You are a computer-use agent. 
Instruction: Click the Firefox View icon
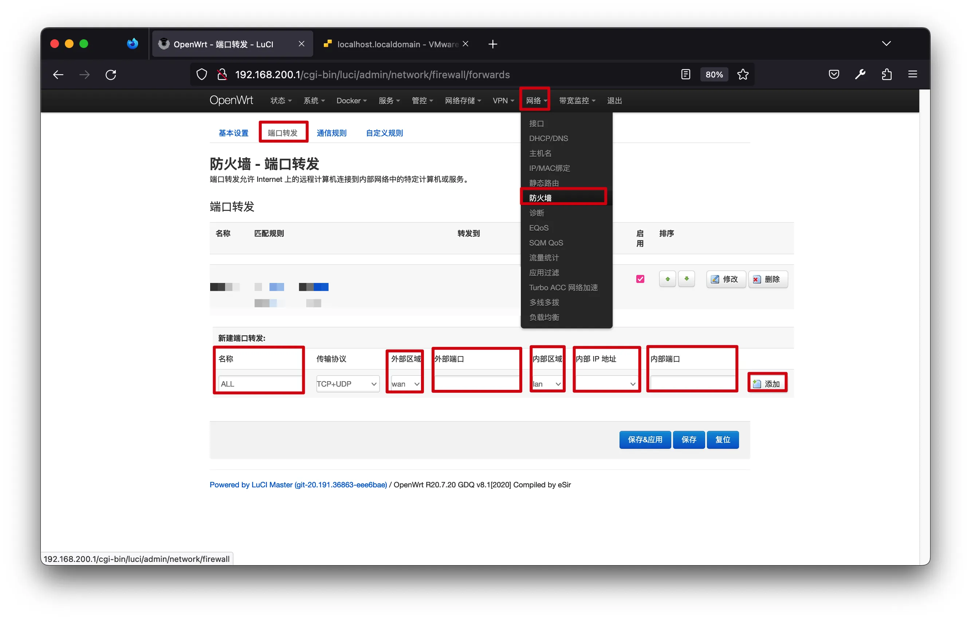pos(132,44)
